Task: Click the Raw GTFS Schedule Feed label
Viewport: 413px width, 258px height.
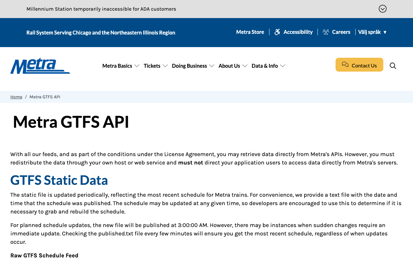Action: (44, 255)
